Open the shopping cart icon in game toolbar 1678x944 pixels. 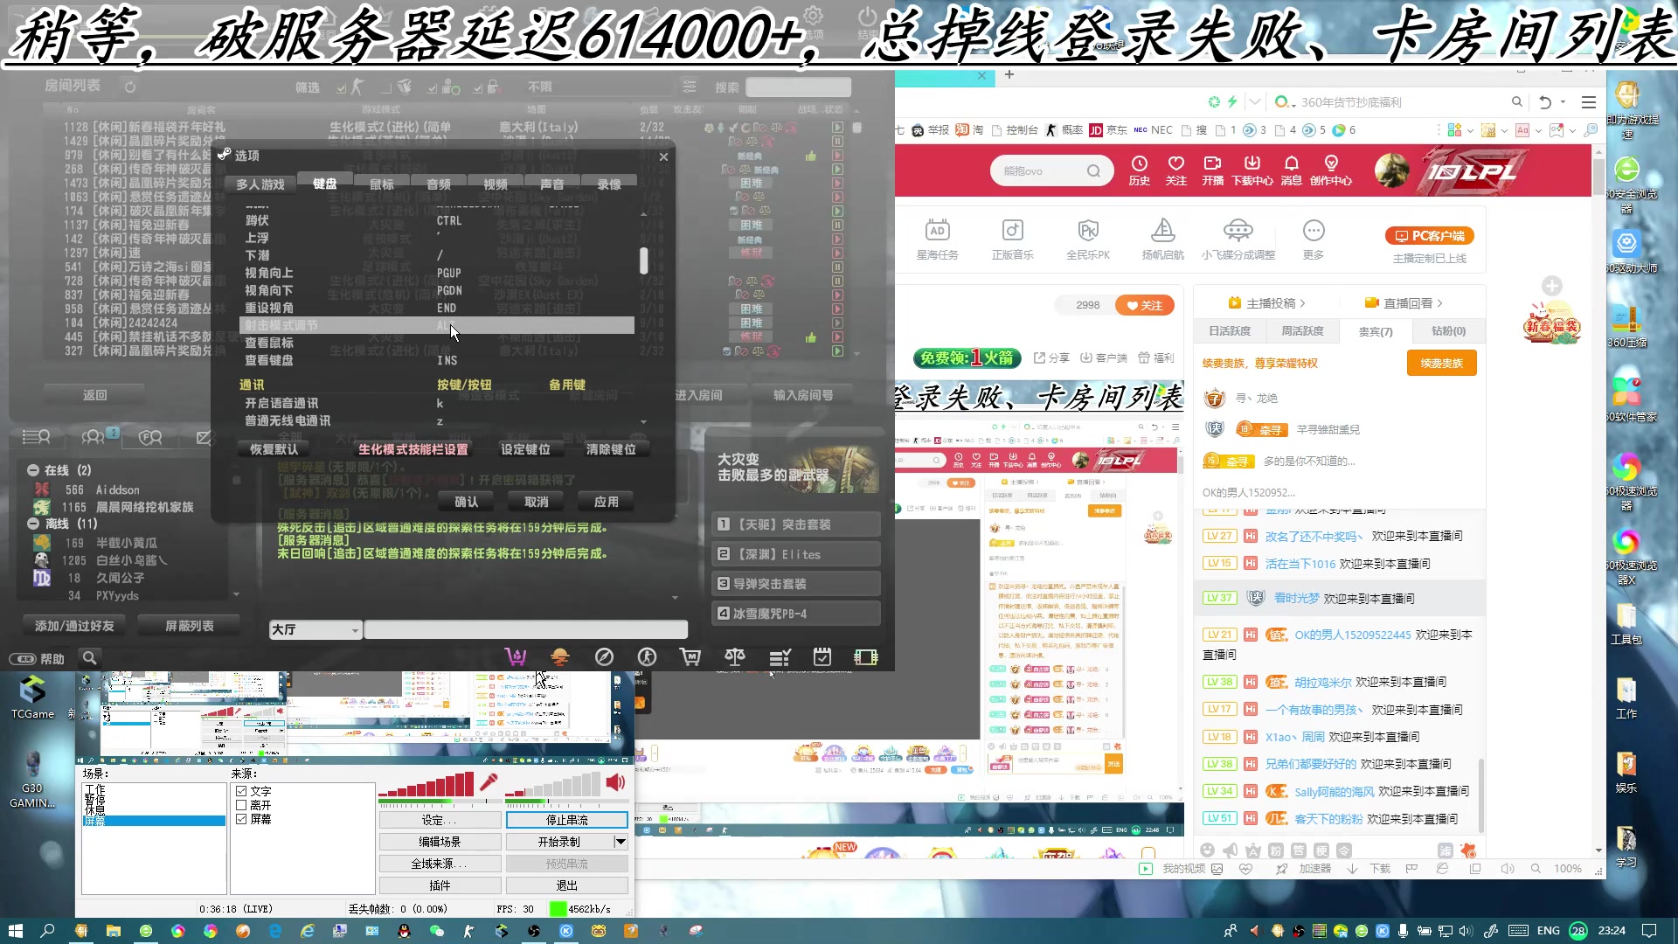690,656
